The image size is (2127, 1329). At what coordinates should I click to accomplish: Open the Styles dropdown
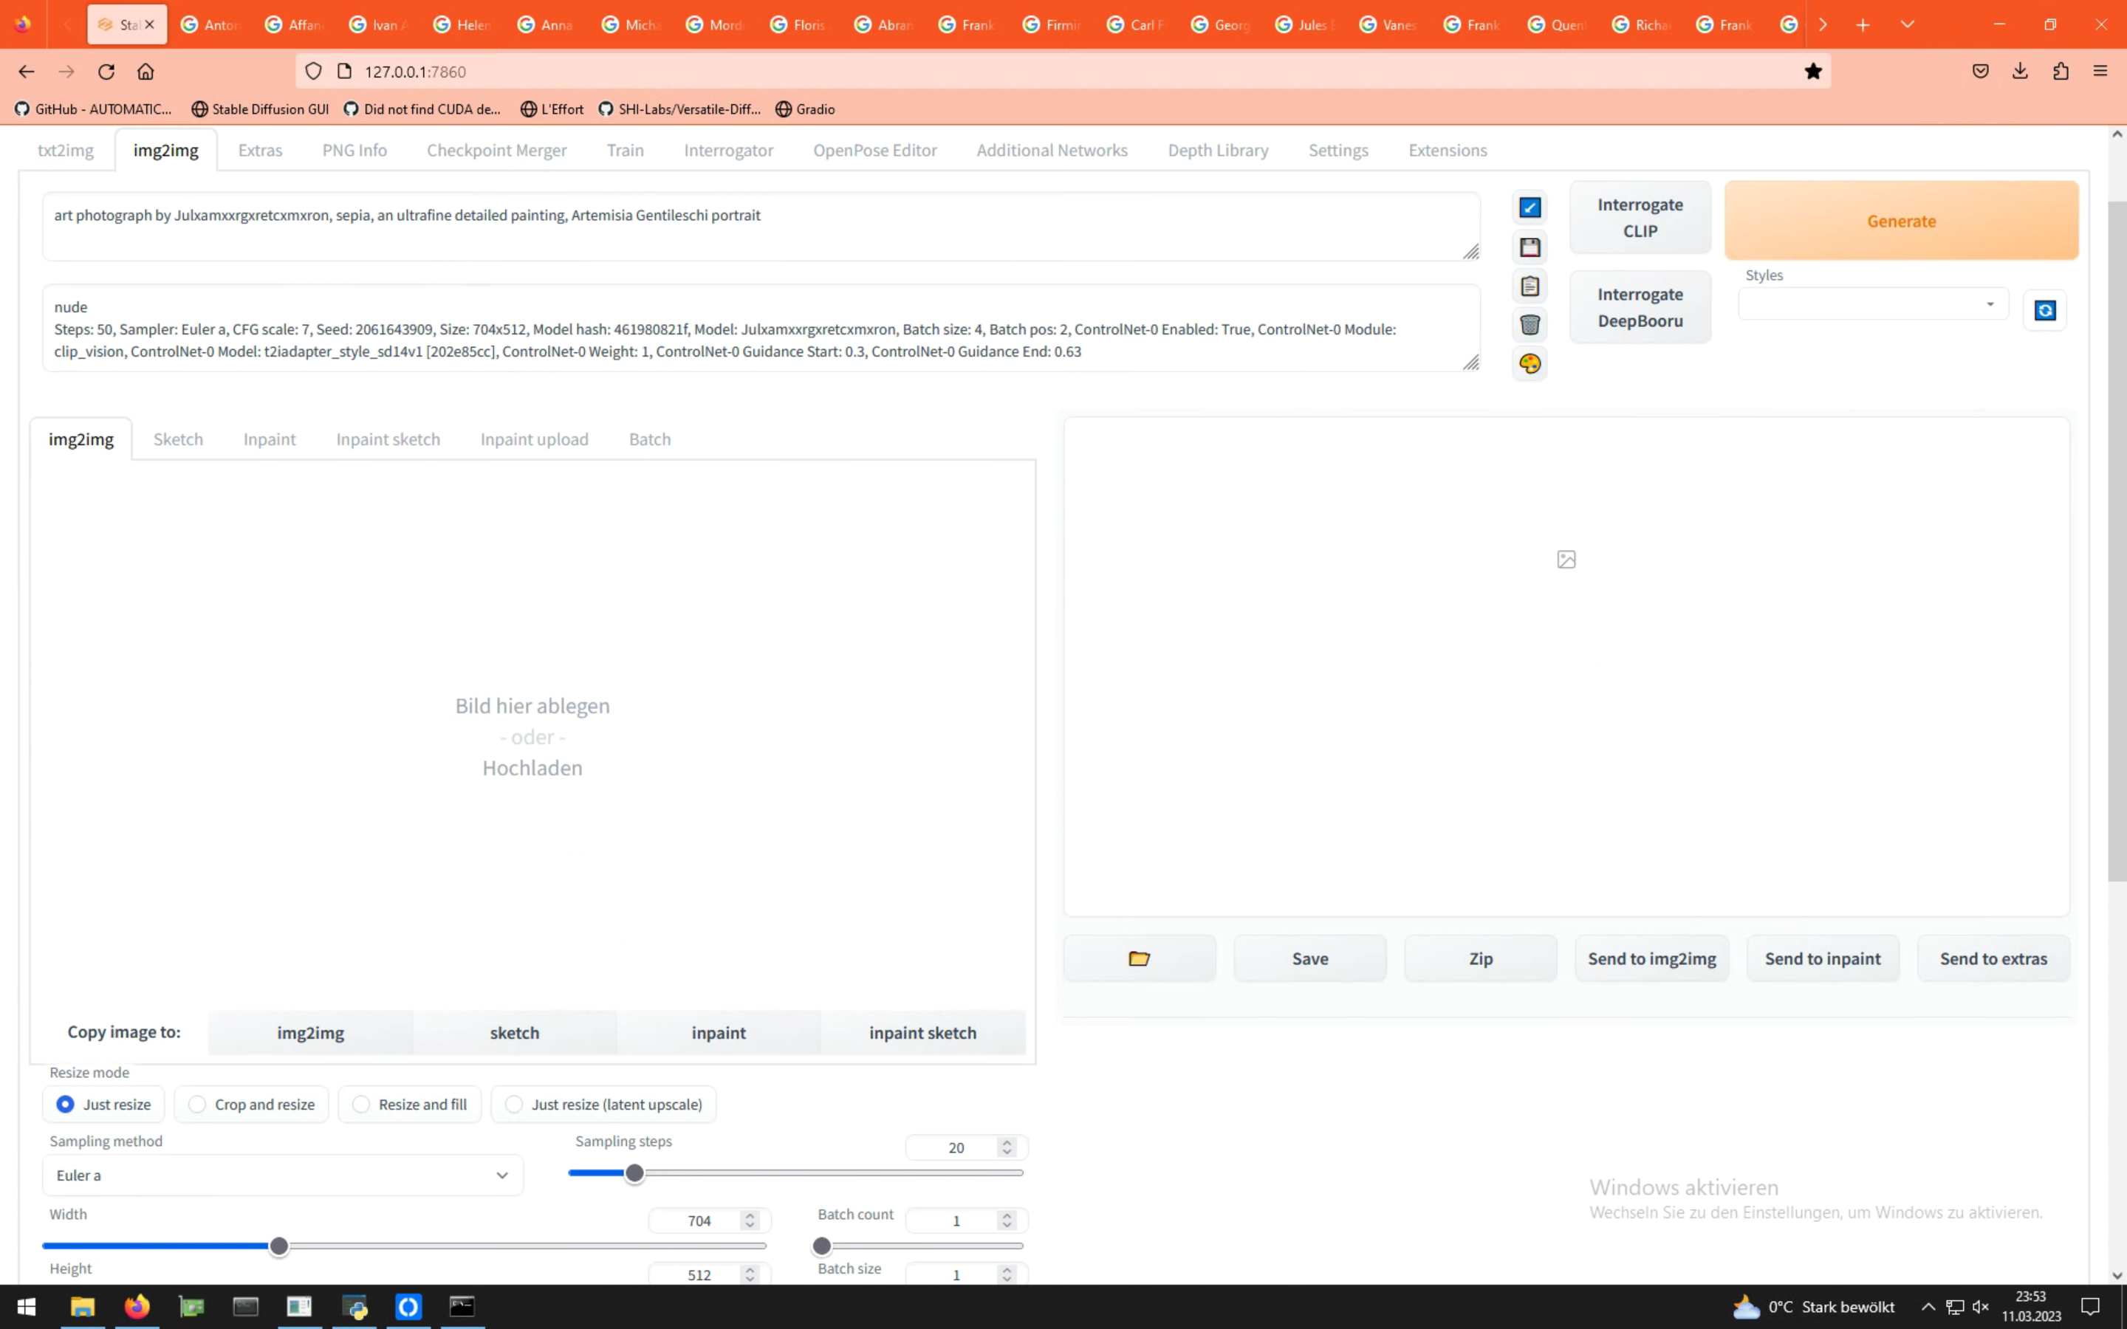pos(1872,303)
